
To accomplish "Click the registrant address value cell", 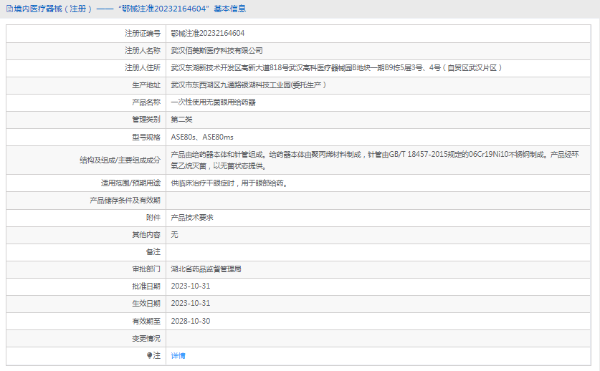I will click(x=337, y=68).
